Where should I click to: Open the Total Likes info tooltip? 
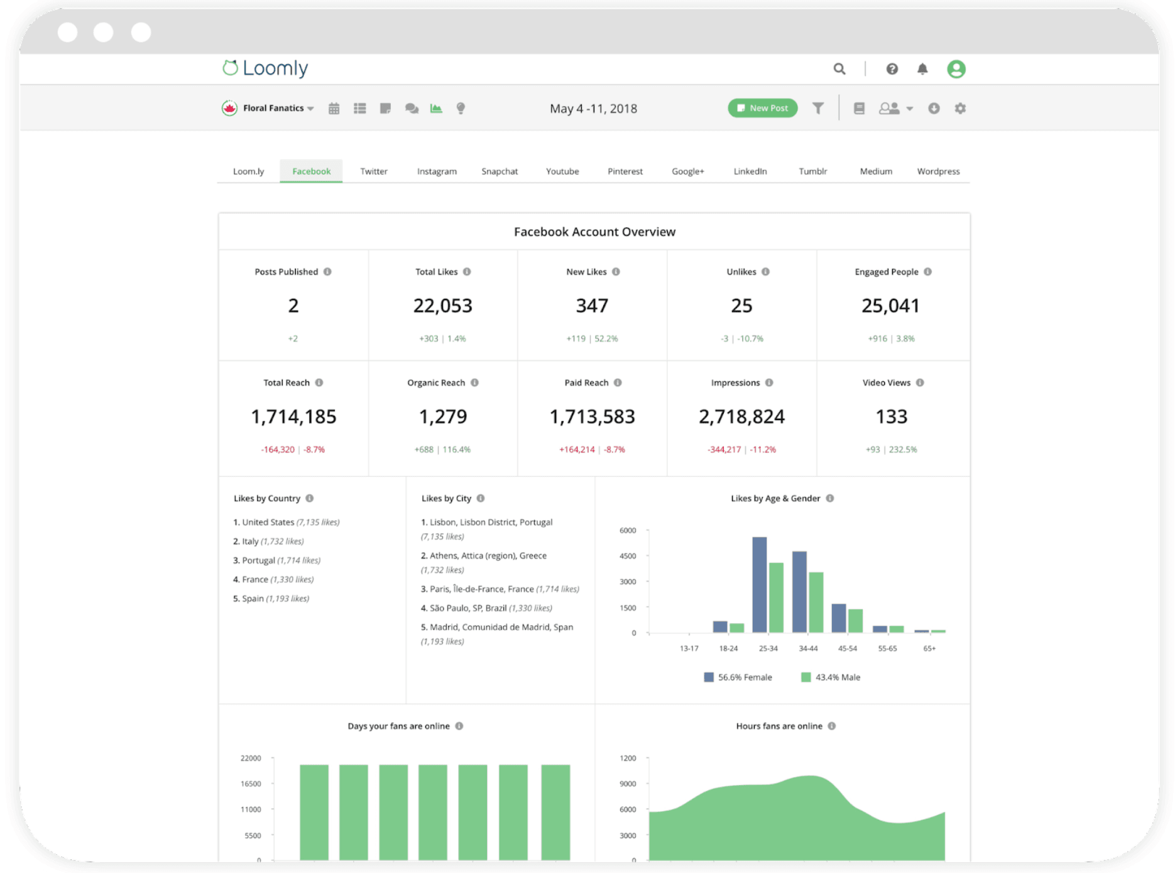pyautogui.click(x=466, y=271)
